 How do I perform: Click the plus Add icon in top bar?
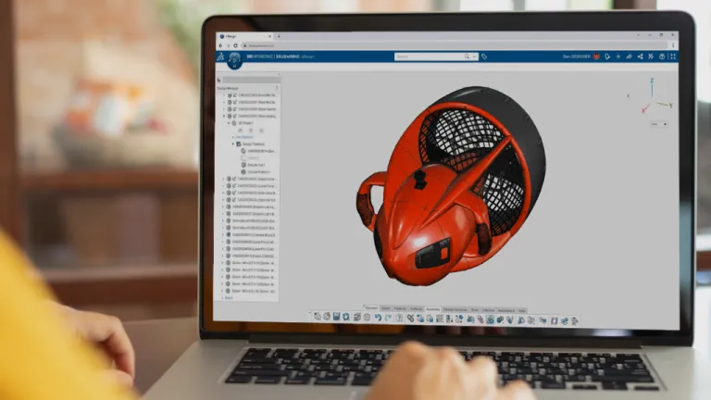[618, 56]
